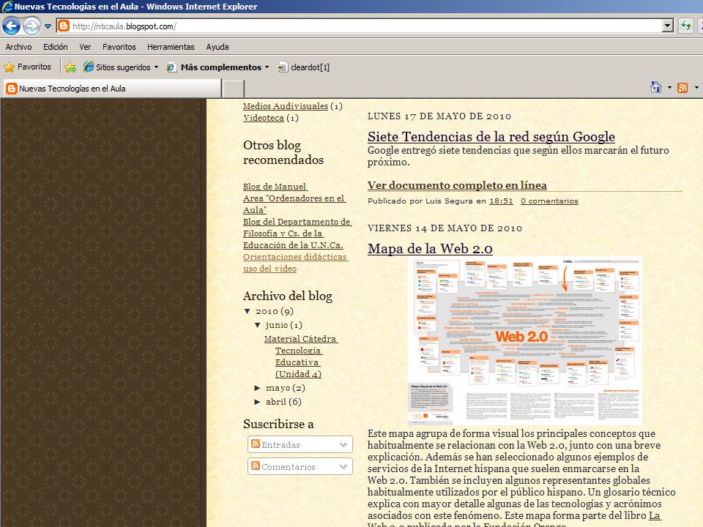Image resolution: width=703 pixels, height=527 pixels.
Task: Open the Home button dropdown arrow
Action: click(669, 87)
